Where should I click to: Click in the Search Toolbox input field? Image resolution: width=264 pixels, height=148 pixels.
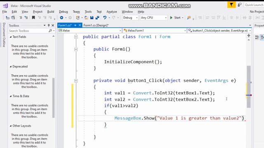tap(28, 31)
